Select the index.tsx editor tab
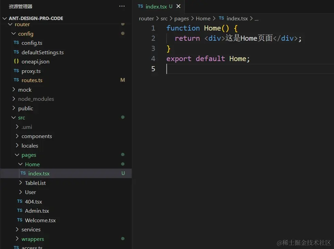 click(158, 6)
